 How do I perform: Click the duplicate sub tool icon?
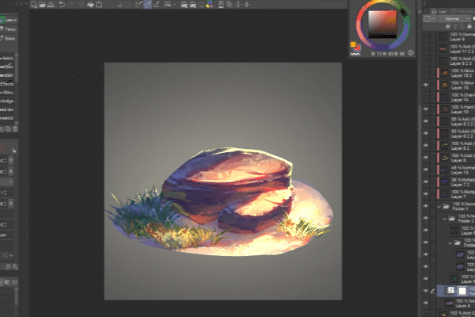point(8,129)
